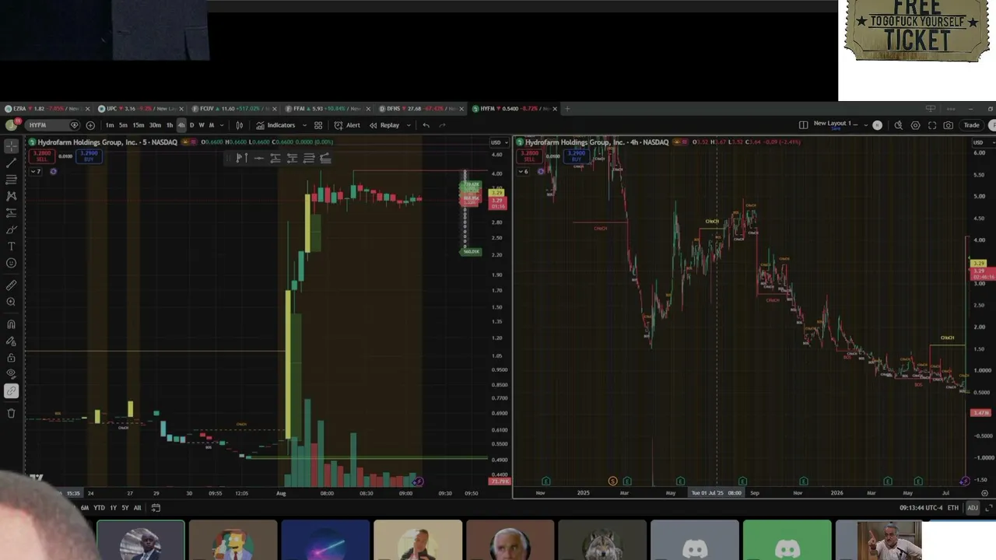The width and height of the screenshot is (996, 560).
Task: Open the Fibonacci tools in left sidebar
Action: (11, 180)
